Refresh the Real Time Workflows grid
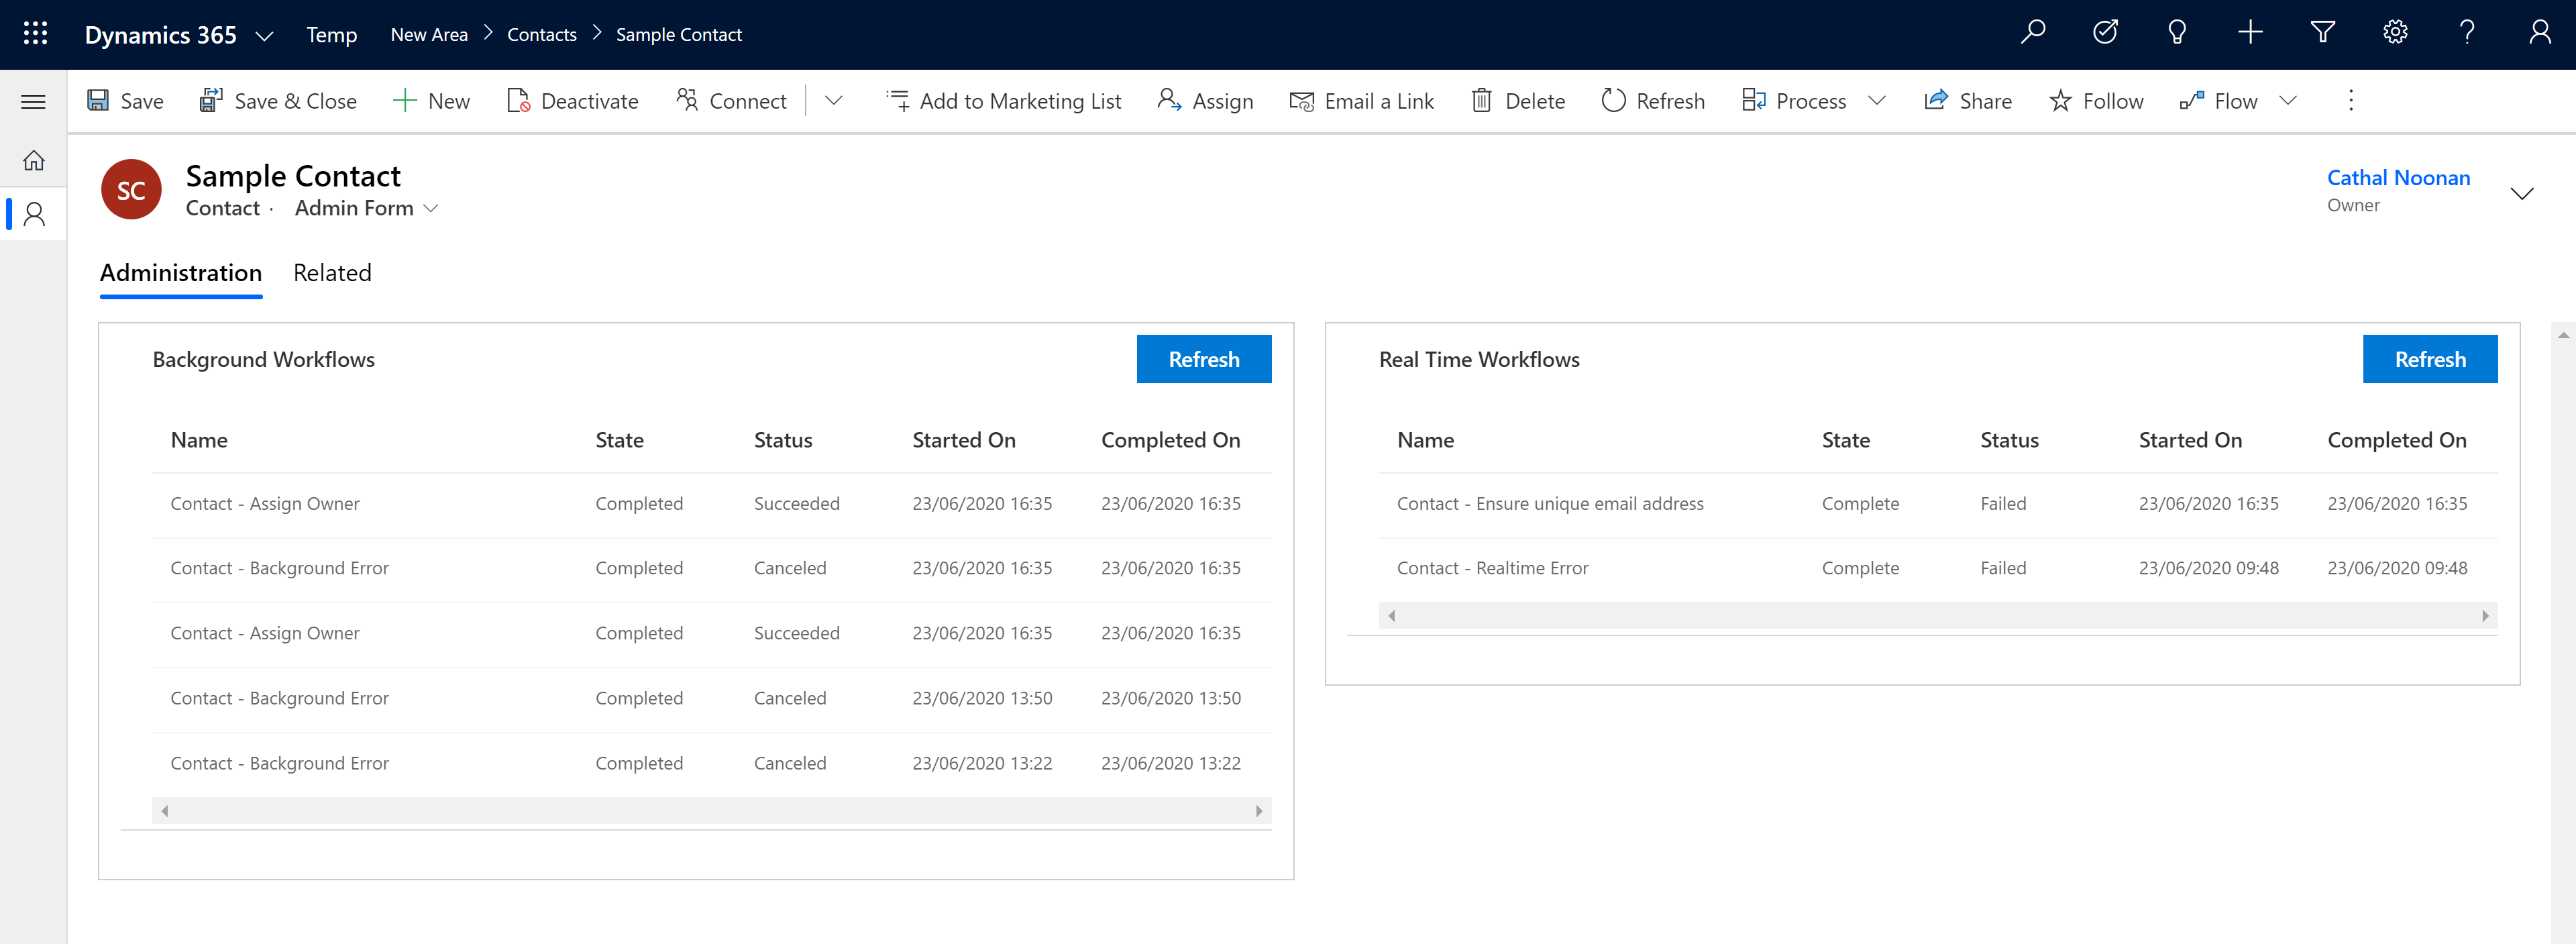The height and width of the screenshot is (944, 2576). tap(2430, 359)
